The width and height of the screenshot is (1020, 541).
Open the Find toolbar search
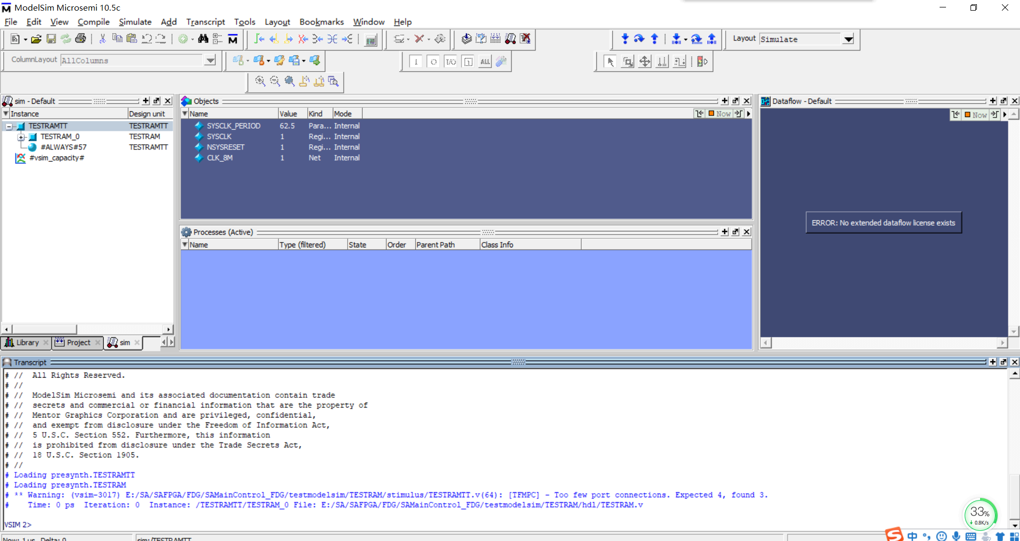(203, 39)
